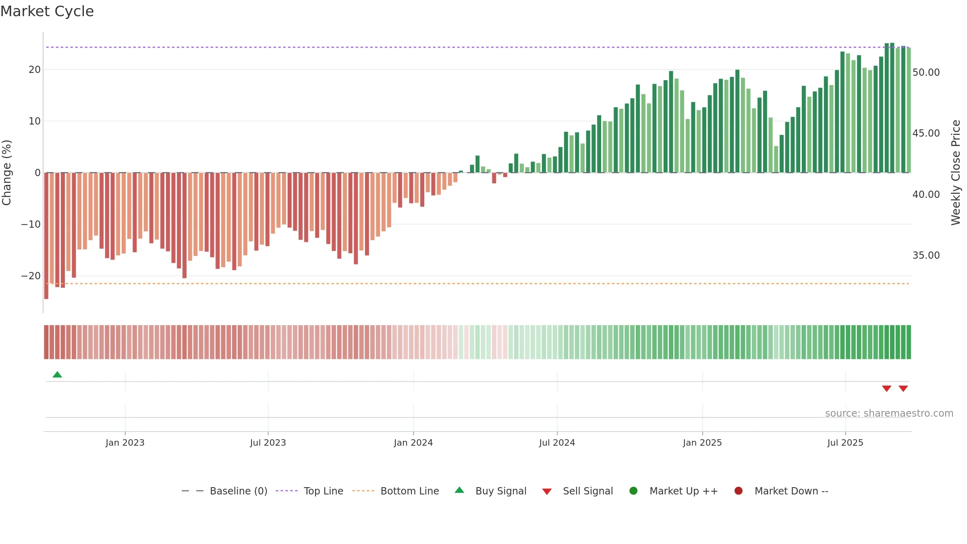967x544 pixels.
Task: Select the green buy signal marker in late 2022
Action: tap(57, 374)
